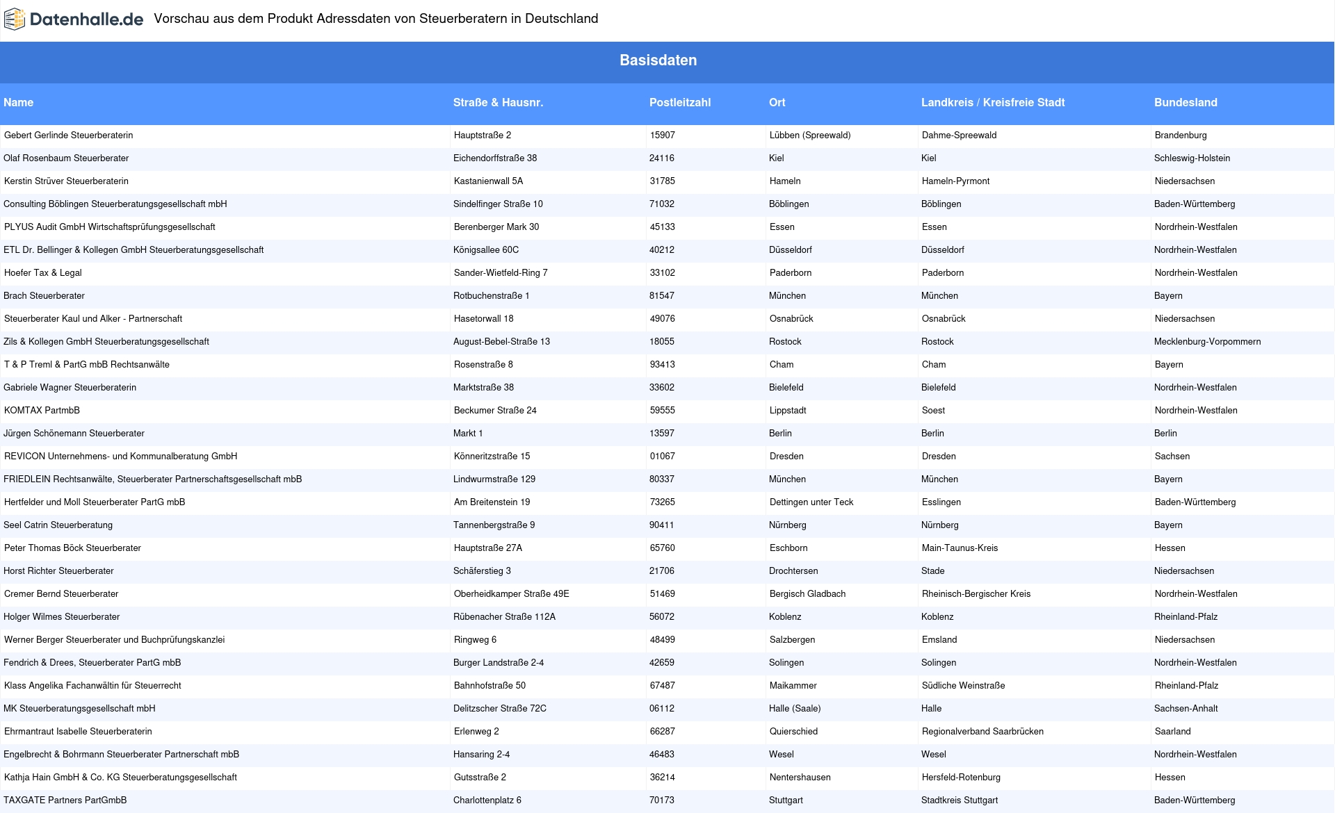Click Brach Steuerberater name cell

coord(44,296)
